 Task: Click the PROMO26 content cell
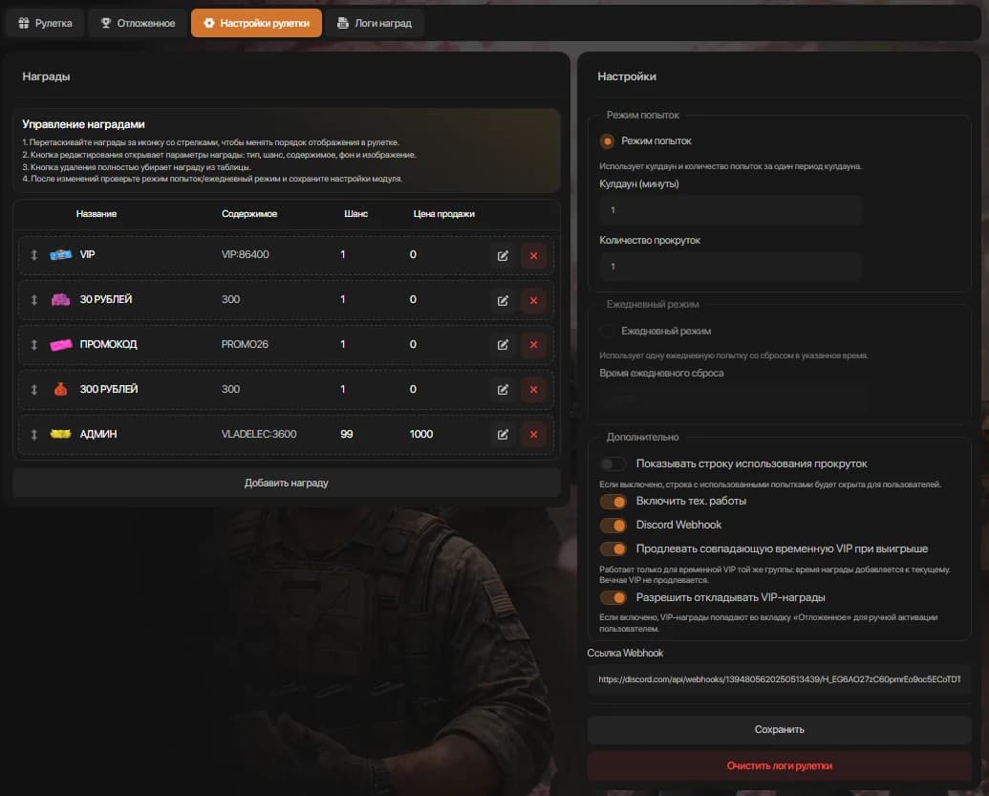(x=245, y=344)
